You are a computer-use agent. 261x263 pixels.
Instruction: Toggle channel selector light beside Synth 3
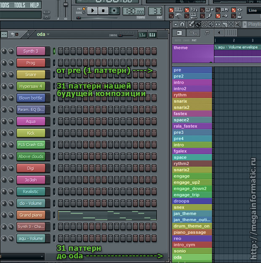(54, 51)
